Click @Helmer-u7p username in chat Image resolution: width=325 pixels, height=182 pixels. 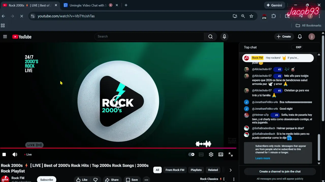point(260,115)
